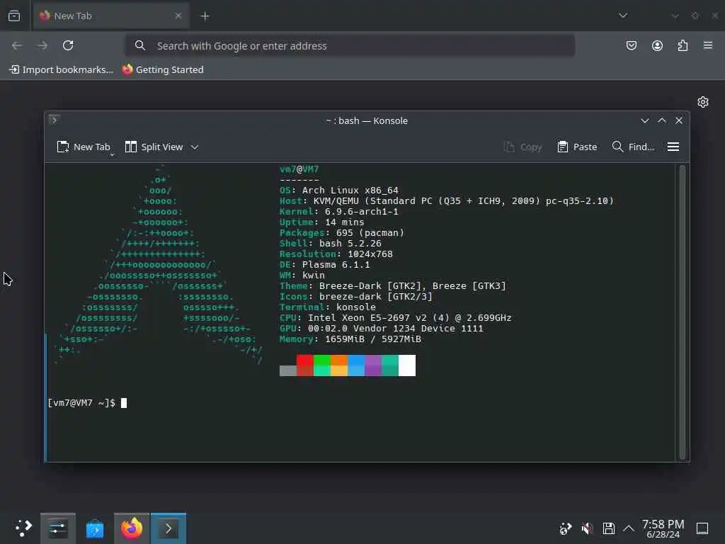Open the list all tabs chevron in Firefox

click(623, 16)
